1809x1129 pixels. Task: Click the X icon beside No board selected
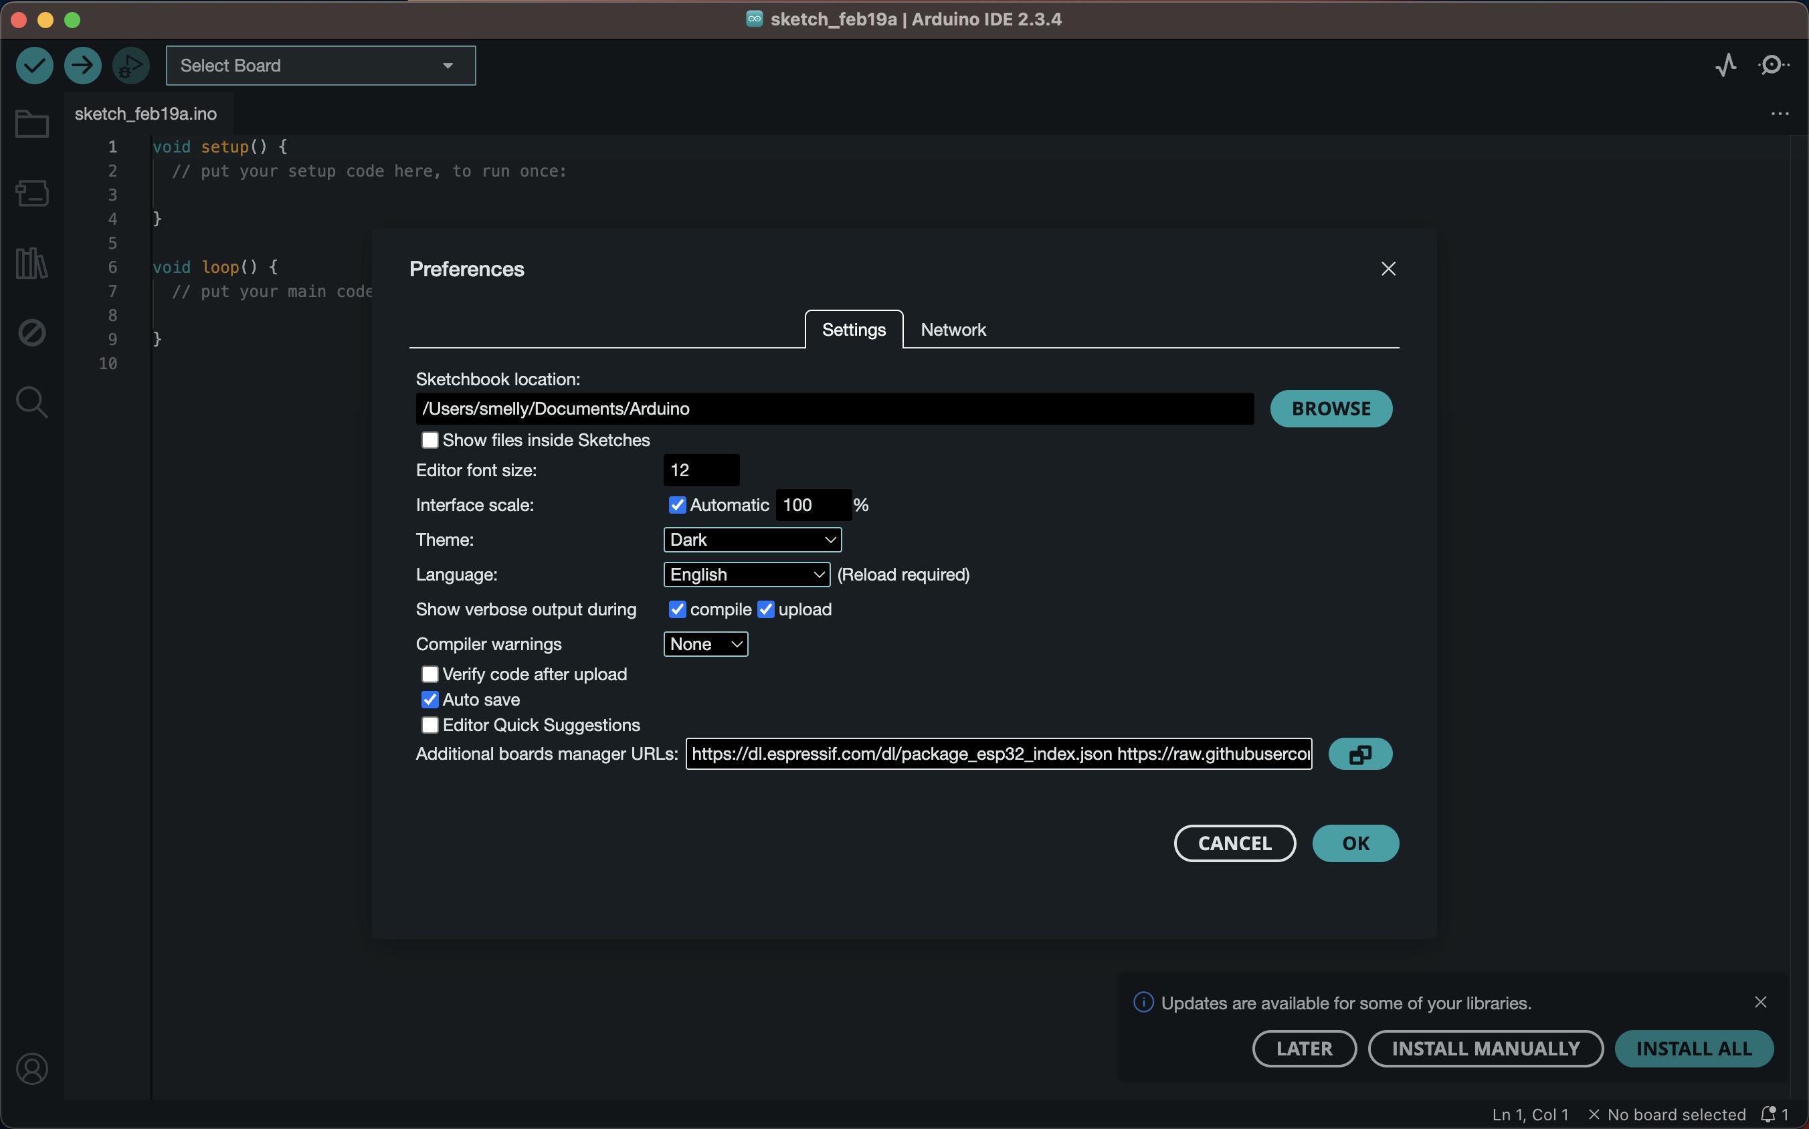1594,1115
